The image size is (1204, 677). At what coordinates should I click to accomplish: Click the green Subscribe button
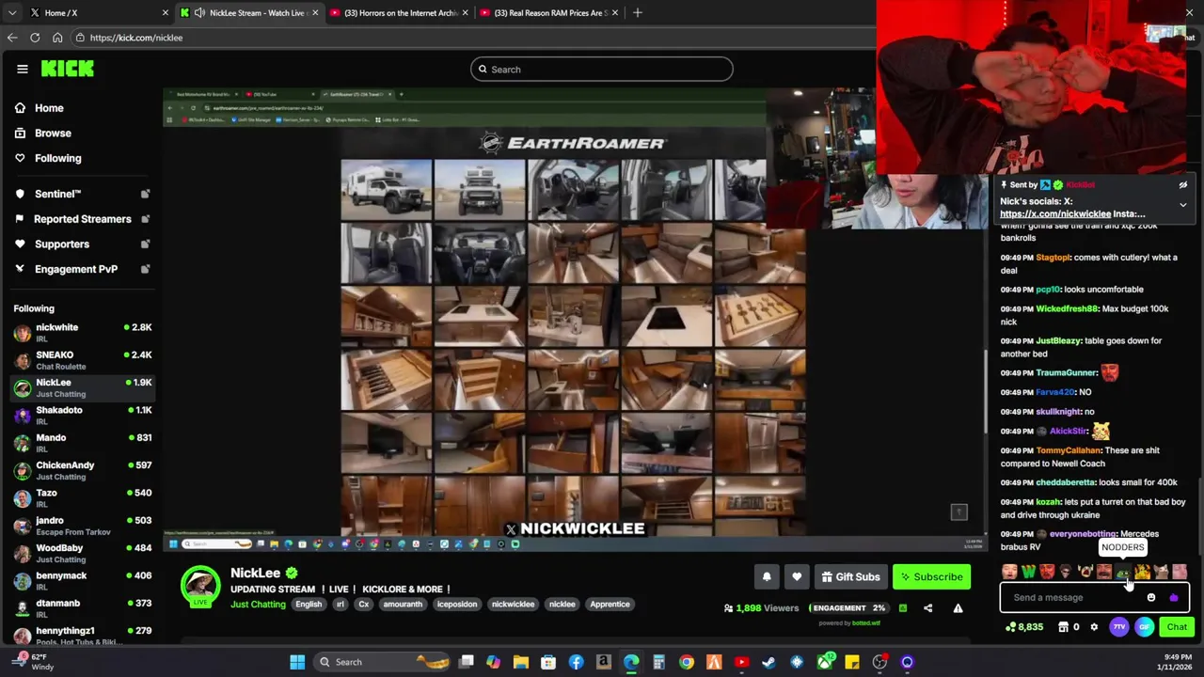click(x=931, y=577)
